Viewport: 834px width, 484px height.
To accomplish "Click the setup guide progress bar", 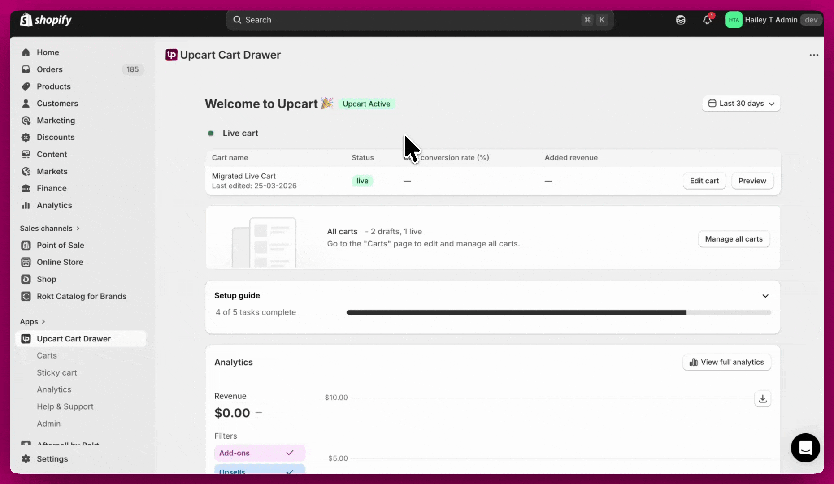I will [559, 312].
